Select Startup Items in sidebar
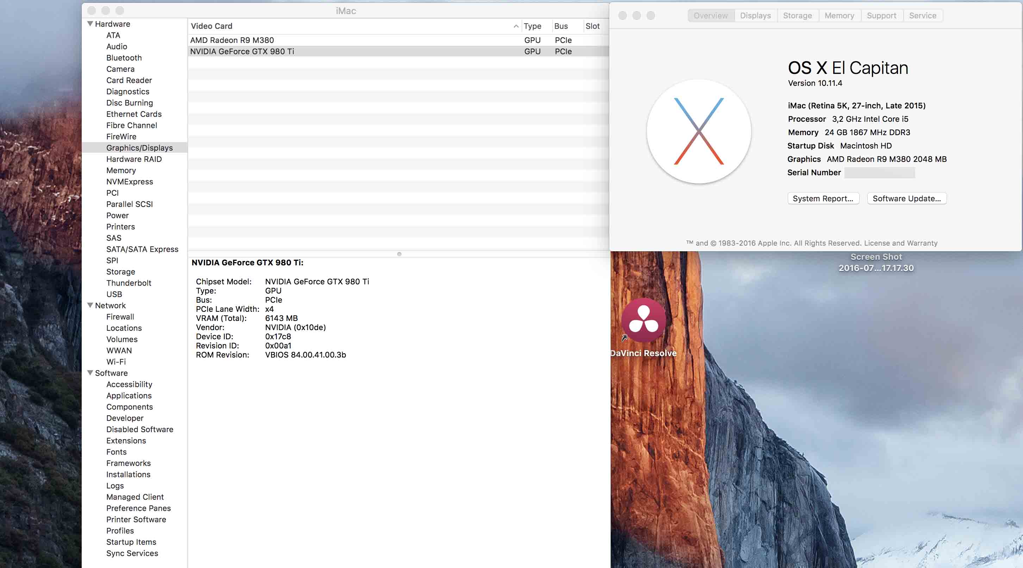Image resolution: width=1023 pixels, height=568 pixels. (131, 542)
